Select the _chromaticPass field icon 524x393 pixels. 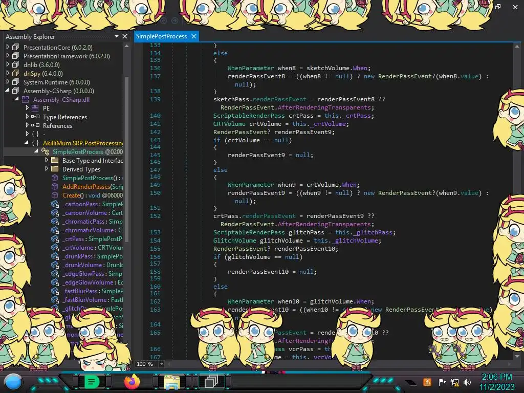pyautogui.click(x=55, y=222)
